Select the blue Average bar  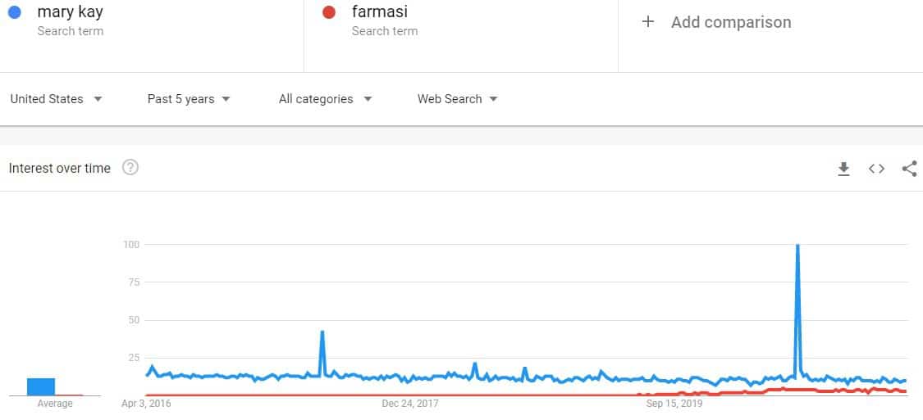point(41,386)
